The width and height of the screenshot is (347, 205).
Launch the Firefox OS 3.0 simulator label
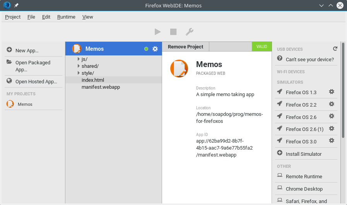point(301,141)
